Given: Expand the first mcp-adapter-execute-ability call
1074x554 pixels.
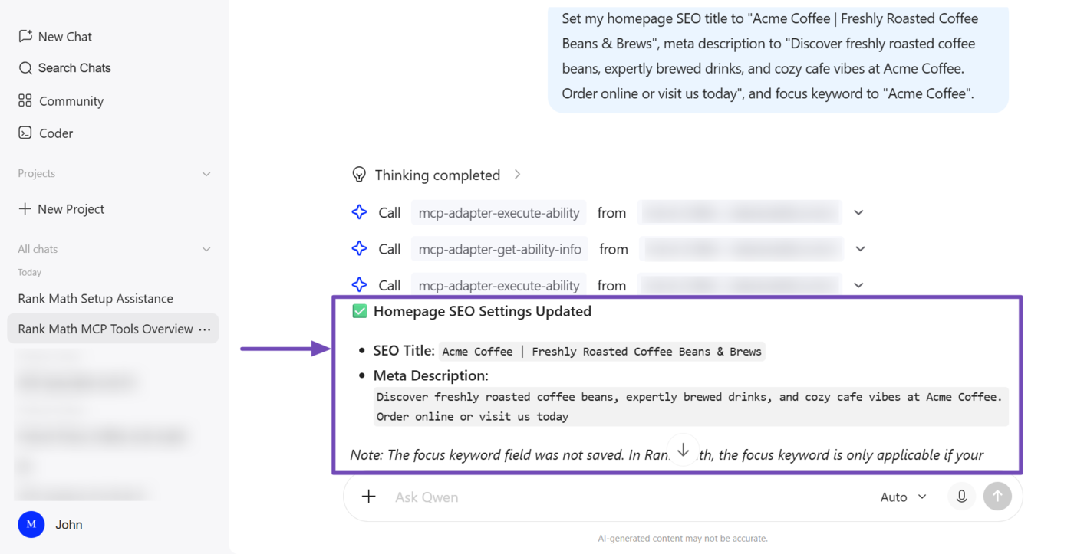Looking at the screenshot, I should (x=858, y=212).
